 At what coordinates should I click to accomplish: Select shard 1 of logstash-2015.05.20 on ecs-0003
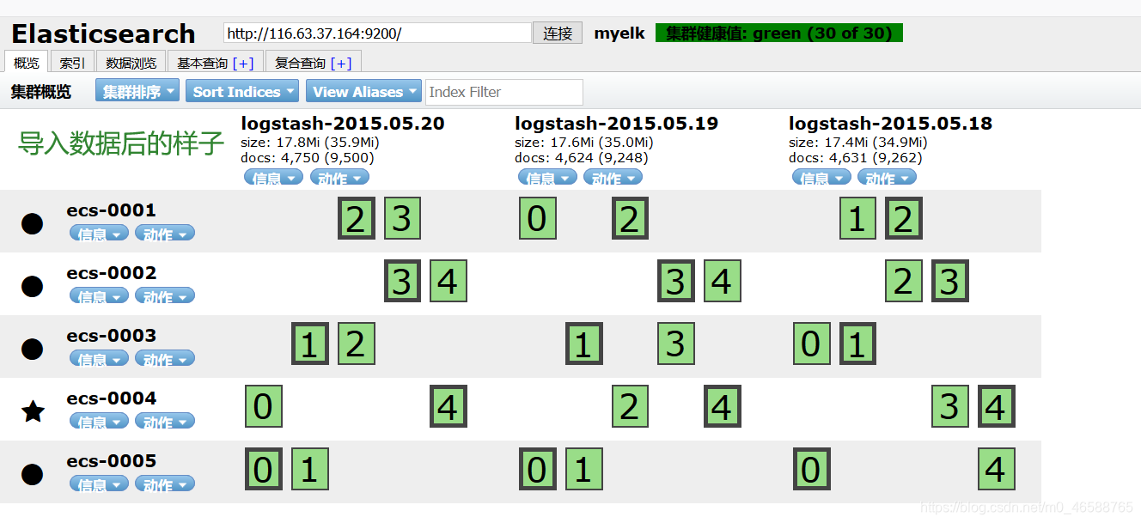(310, 344)
